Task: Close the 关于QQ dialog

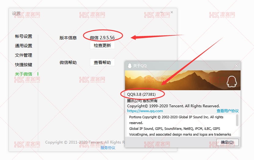Action: point(236,66)
